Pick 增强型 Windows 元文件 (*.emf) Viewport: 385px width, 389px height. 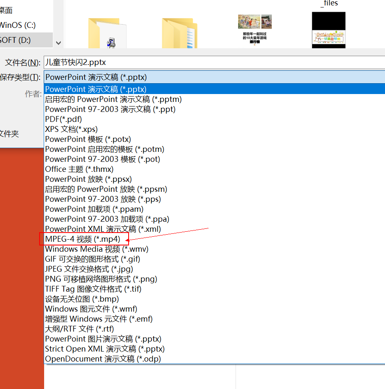[x=214, y=319]
